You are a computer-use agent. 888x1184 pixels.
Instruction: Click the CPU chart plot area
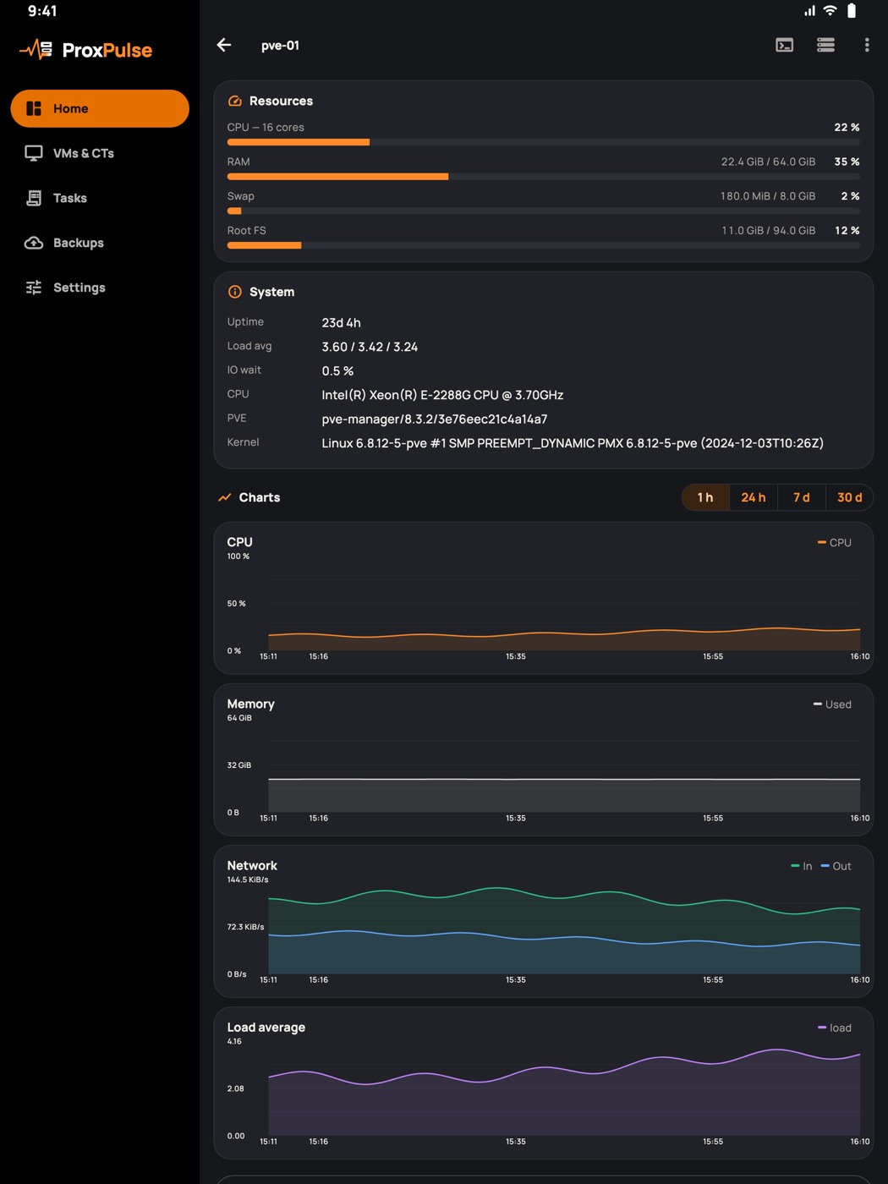[564, 604]
